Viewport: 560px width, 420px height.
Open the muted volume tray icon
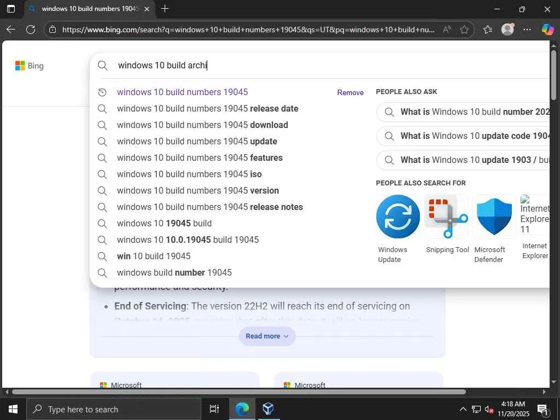[x=489, y=409]
